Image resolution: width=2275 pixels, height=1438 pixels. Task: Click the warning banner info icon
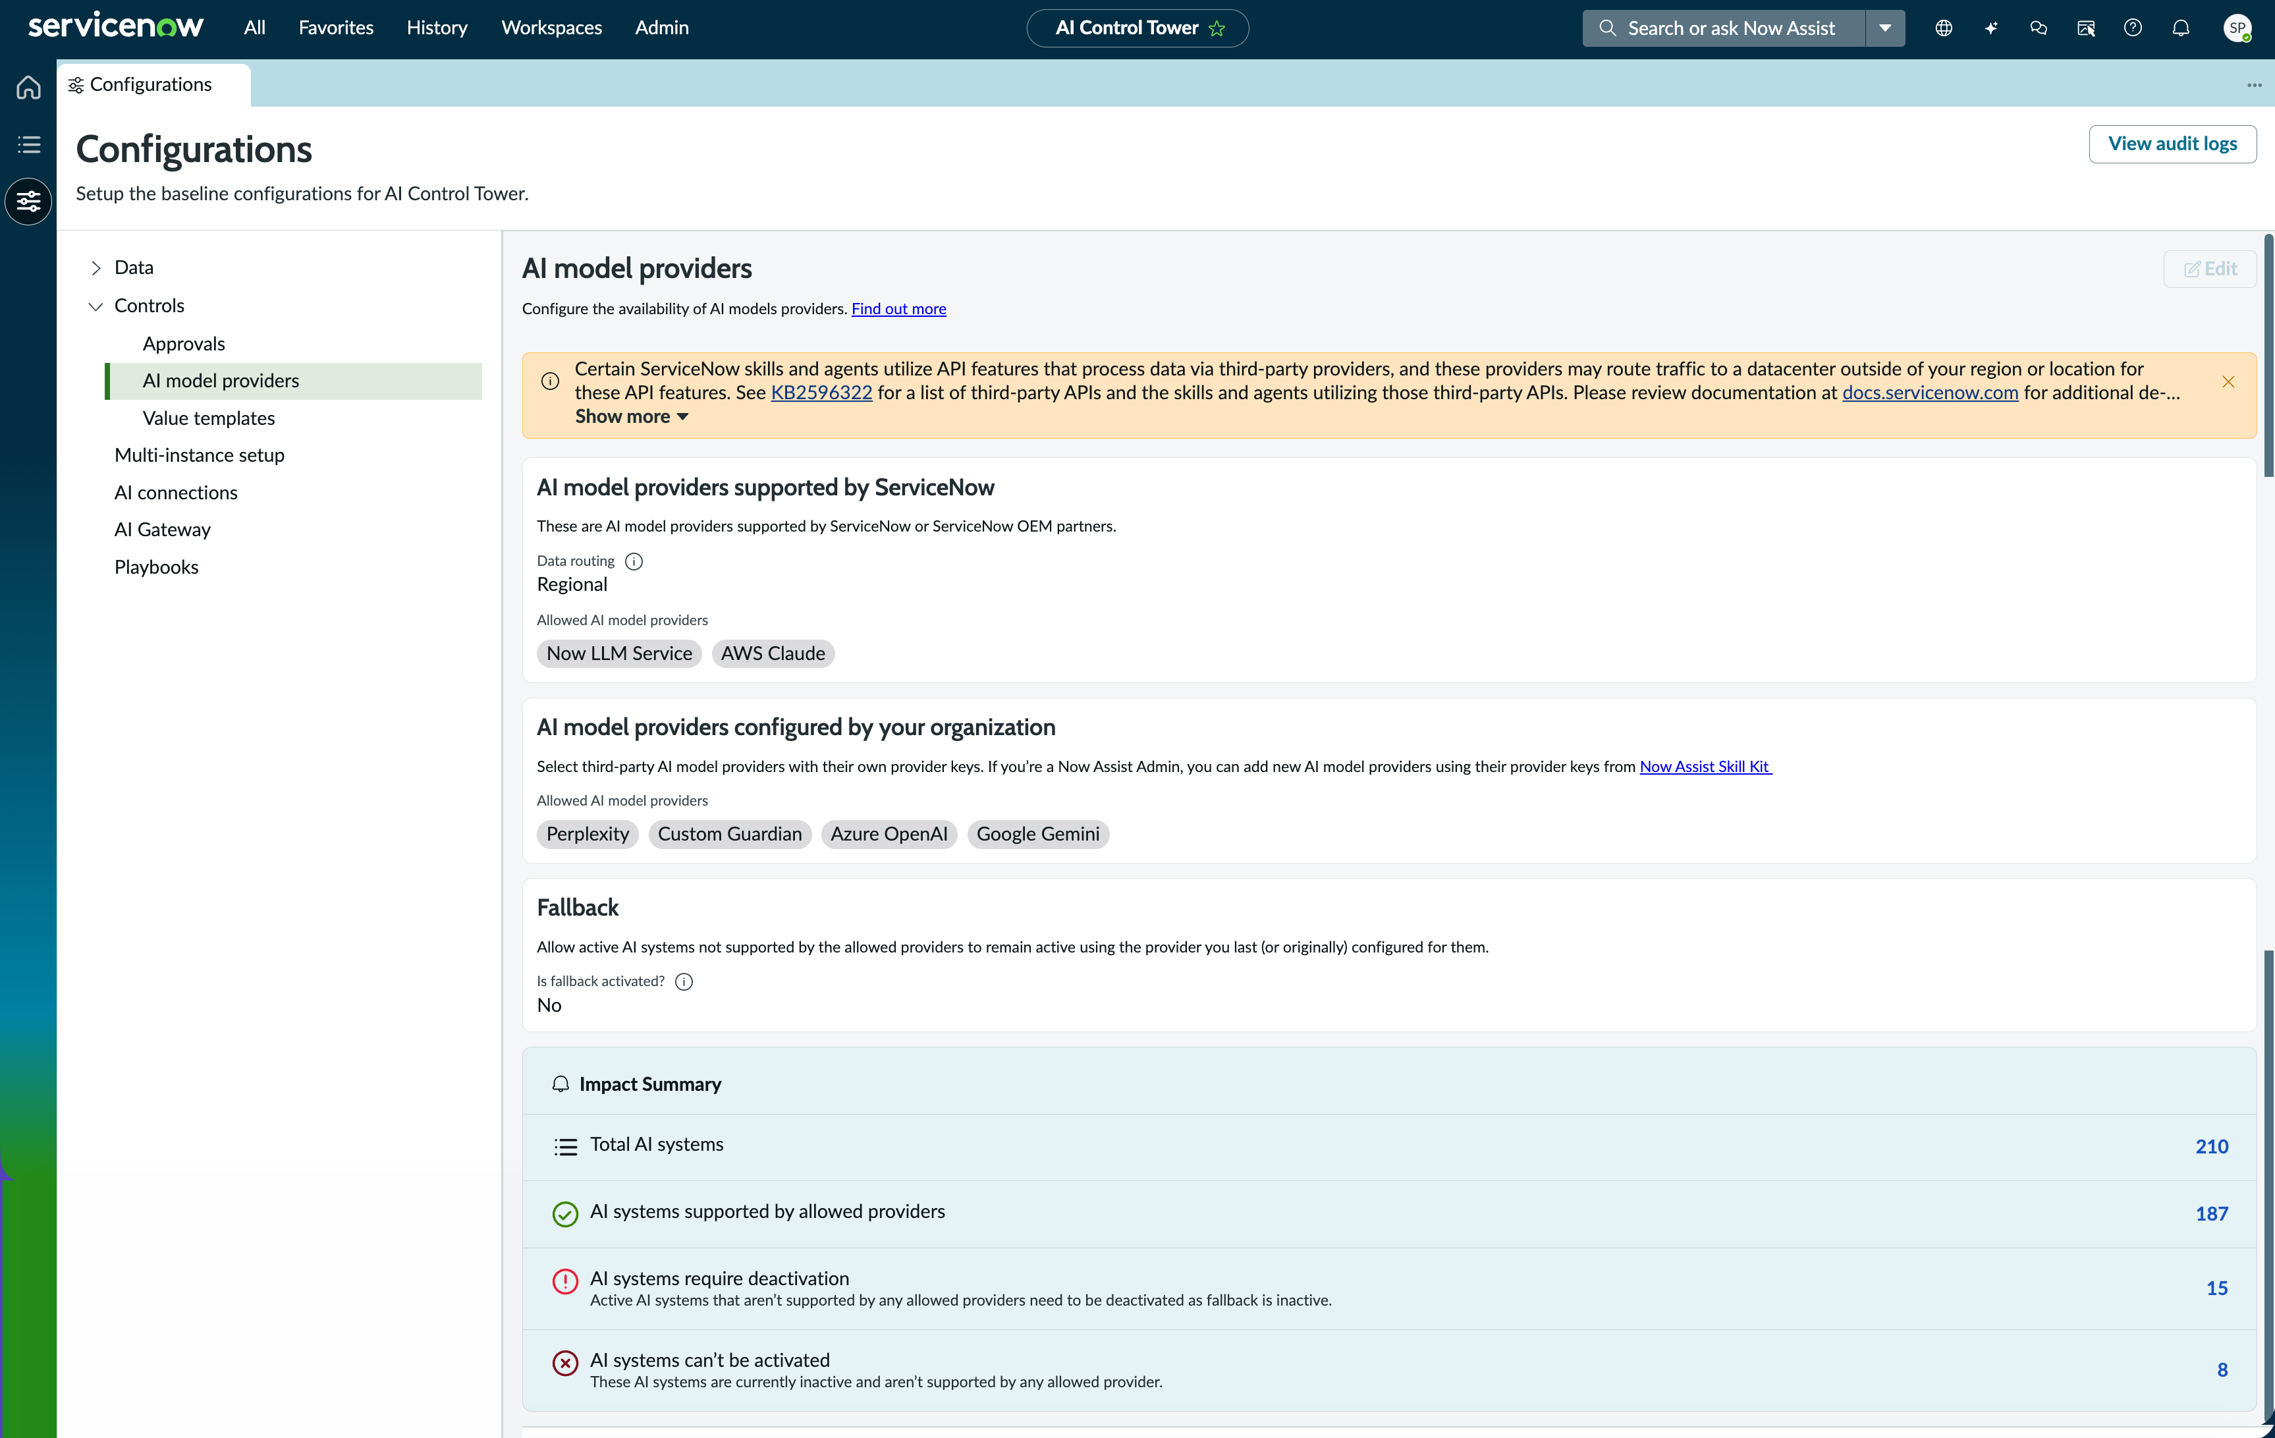click(550, 381)
